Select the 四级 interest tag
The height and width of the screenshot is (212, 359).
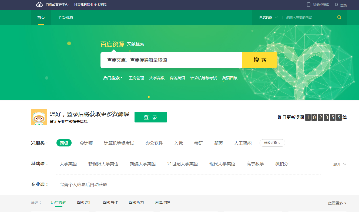[x=64, y=143]
